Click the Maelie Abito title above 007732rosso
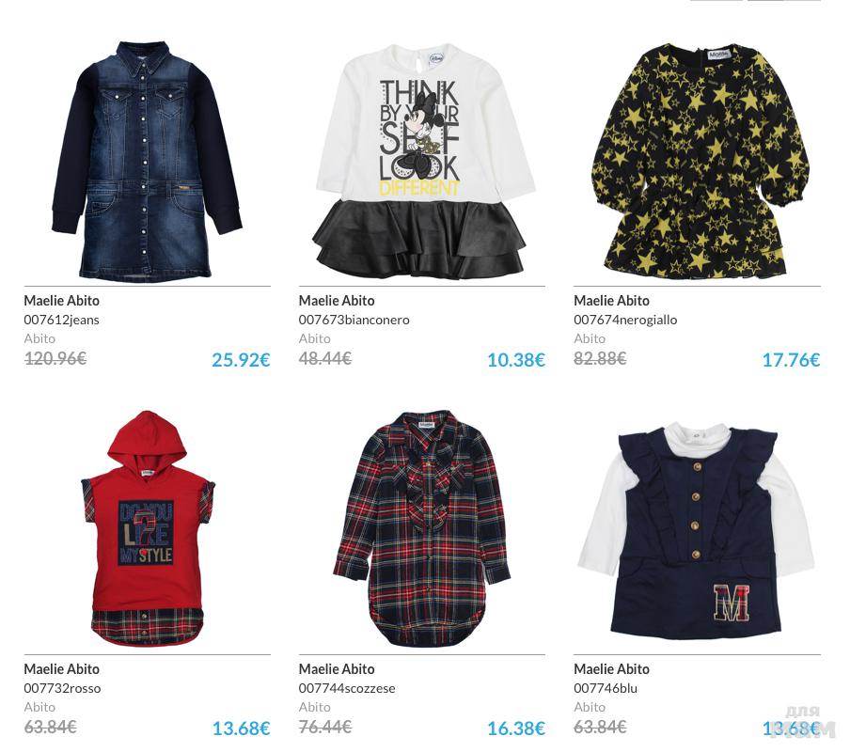The height and width of the screenshot is (752, 850). point(62,669)
